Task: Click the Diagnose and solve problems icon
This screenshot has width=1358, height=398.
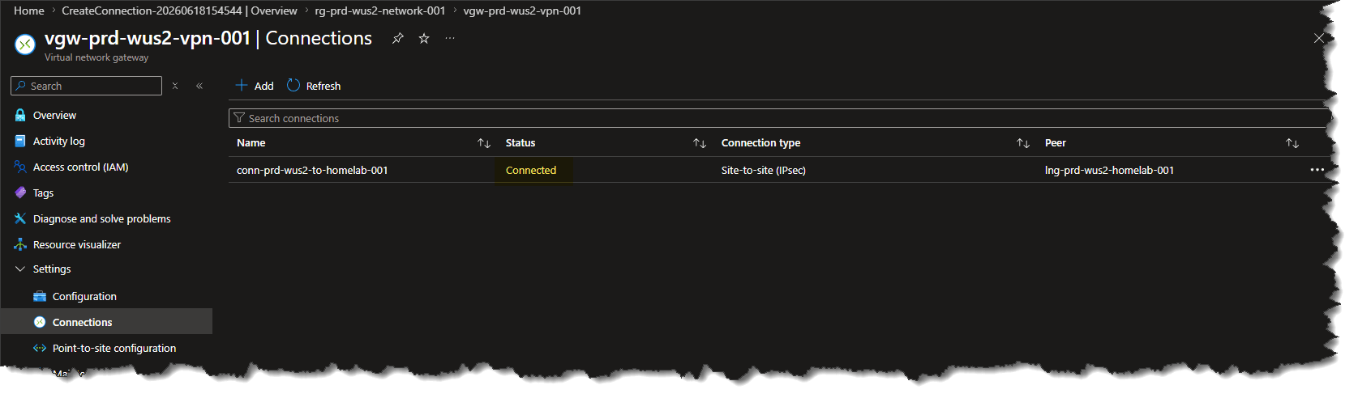Action: [x=20, y=218]
